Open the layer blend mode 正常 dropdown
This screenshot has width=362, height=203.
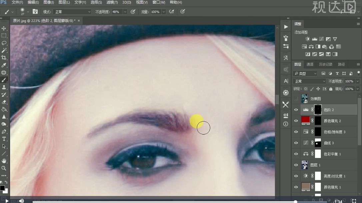(310, 81)
